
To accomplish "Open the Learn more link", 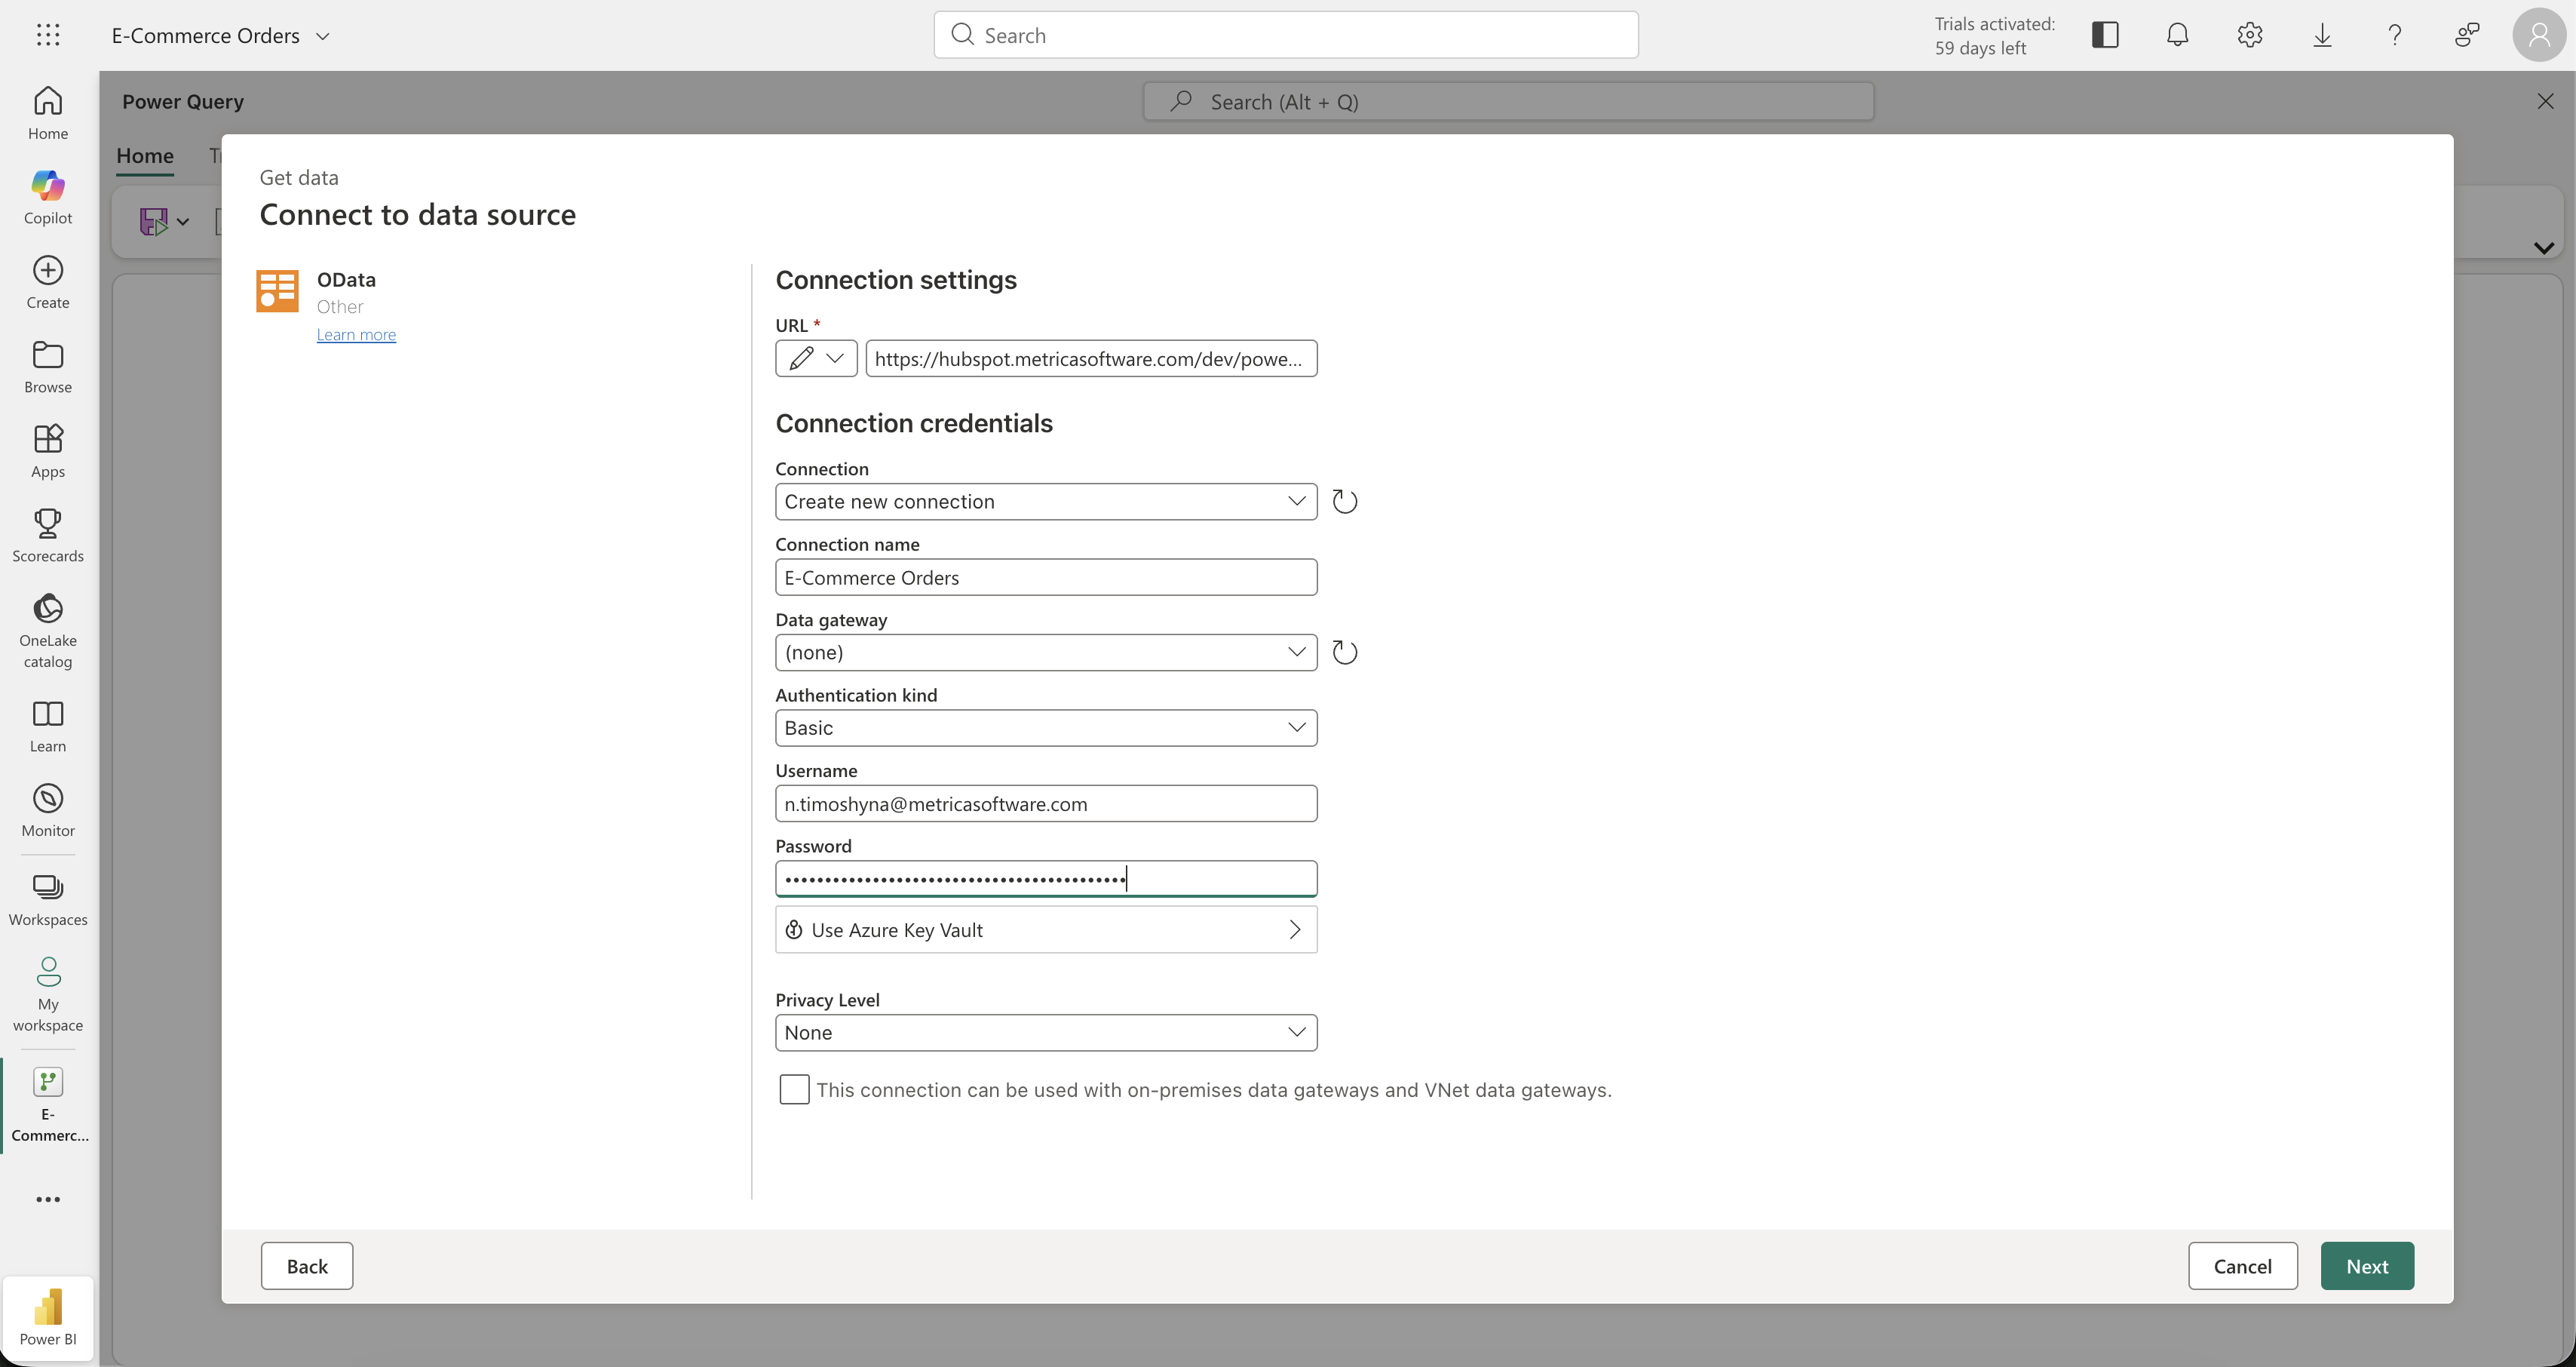I will 356,334.
